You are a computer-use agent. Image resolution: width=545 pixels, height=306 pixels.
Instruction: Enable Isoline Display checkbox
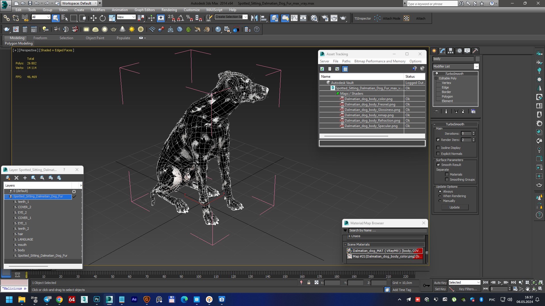coord(438,148)
